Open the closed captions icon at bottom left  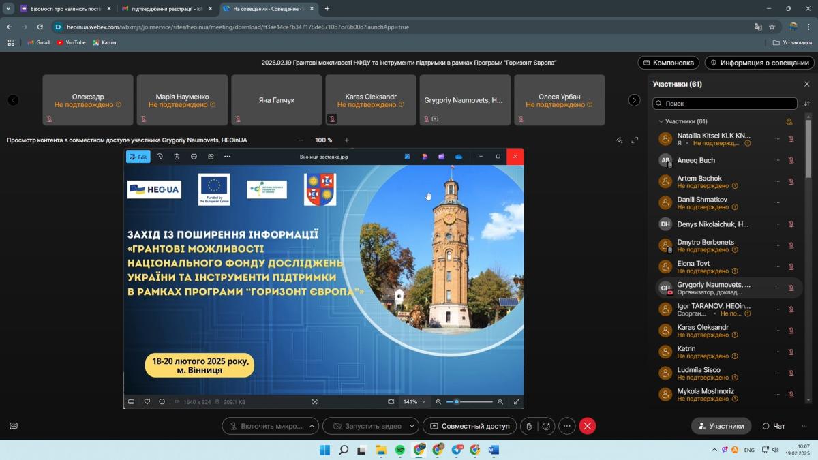(14, 426)
